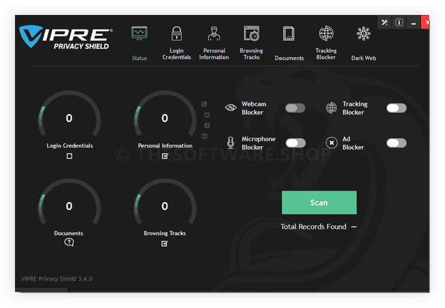Click the question icon under Documents
The width and height of the screenshot is (445, 308).
point(69,243)
